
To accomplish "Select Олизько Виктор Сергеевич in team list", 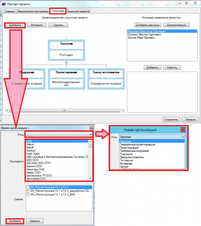I will (x=144, y=35).
